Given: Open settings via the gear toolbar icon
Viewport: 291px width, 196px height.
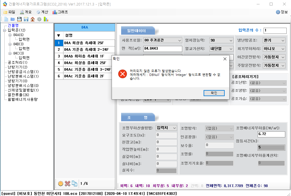Looking at the screenshot, I should (x=39, y=19).
